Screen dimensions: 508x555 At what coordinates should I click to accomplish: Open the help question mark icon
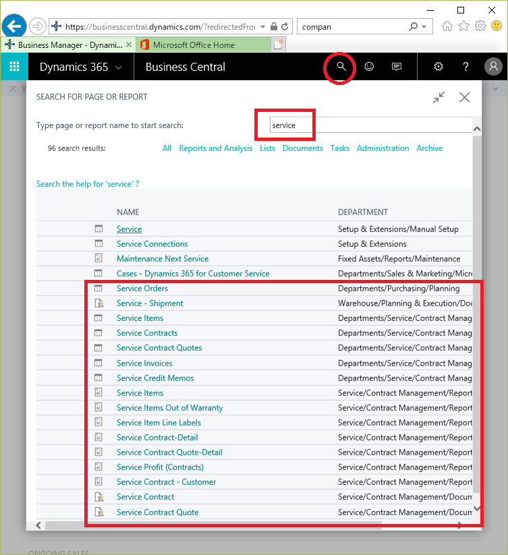tap(465, 67)
